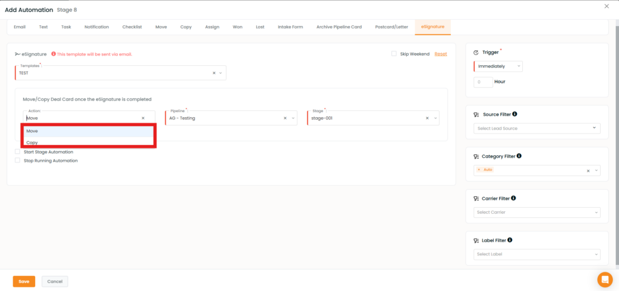The height and width of the screenshot is (291, 619).
Task: Click the orange Save button
Action: click(x=24, y=281)
